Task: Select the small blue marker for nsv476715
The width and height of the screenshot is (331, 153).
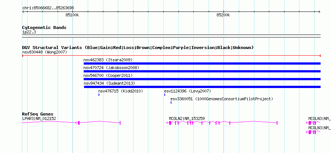Action: (x=99, y=95)
